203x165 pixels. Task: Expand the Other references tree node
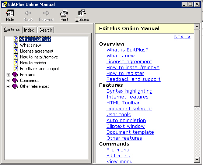pyautogui.click(x=8, y=86)
